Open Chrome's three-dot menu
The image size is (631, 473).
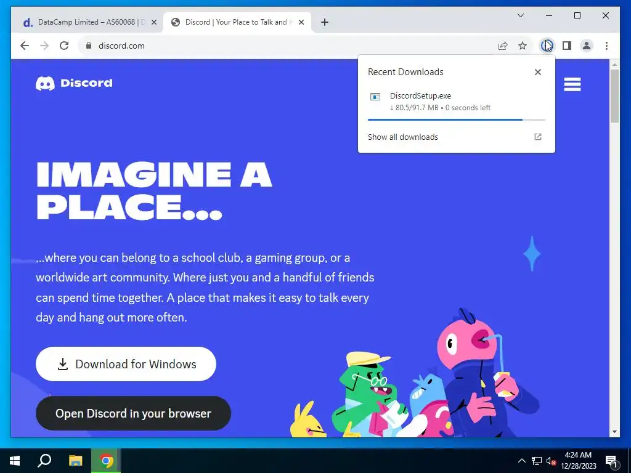point(606,46)
